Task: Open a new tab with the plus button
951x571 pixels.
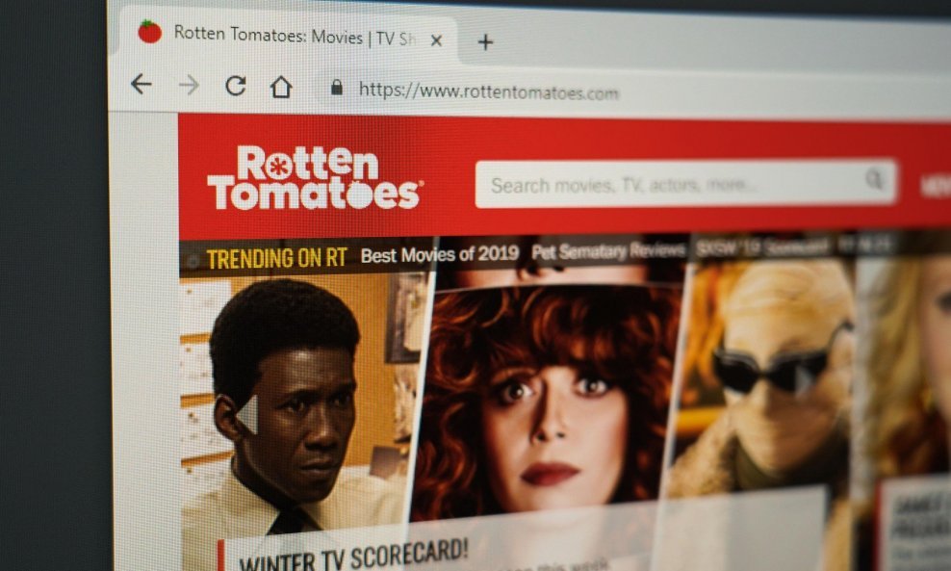Action: coord(484,41)
